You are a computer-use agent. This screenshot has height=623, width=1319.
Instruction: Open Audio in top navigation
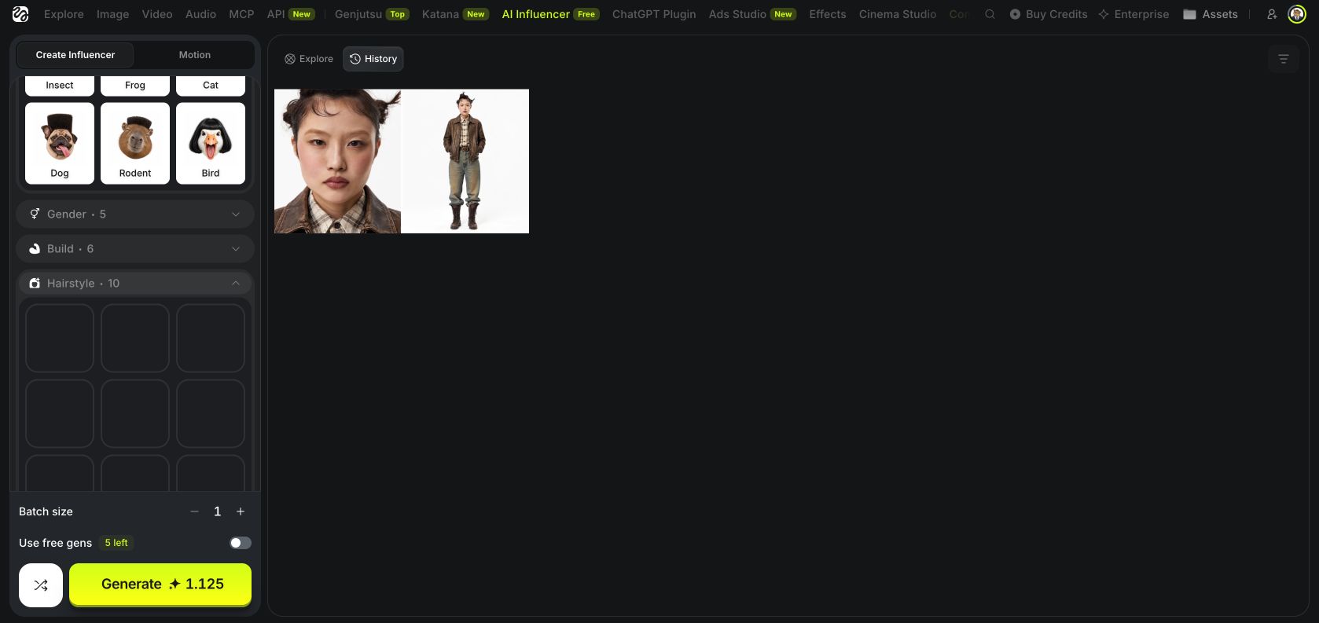point(200,14)
